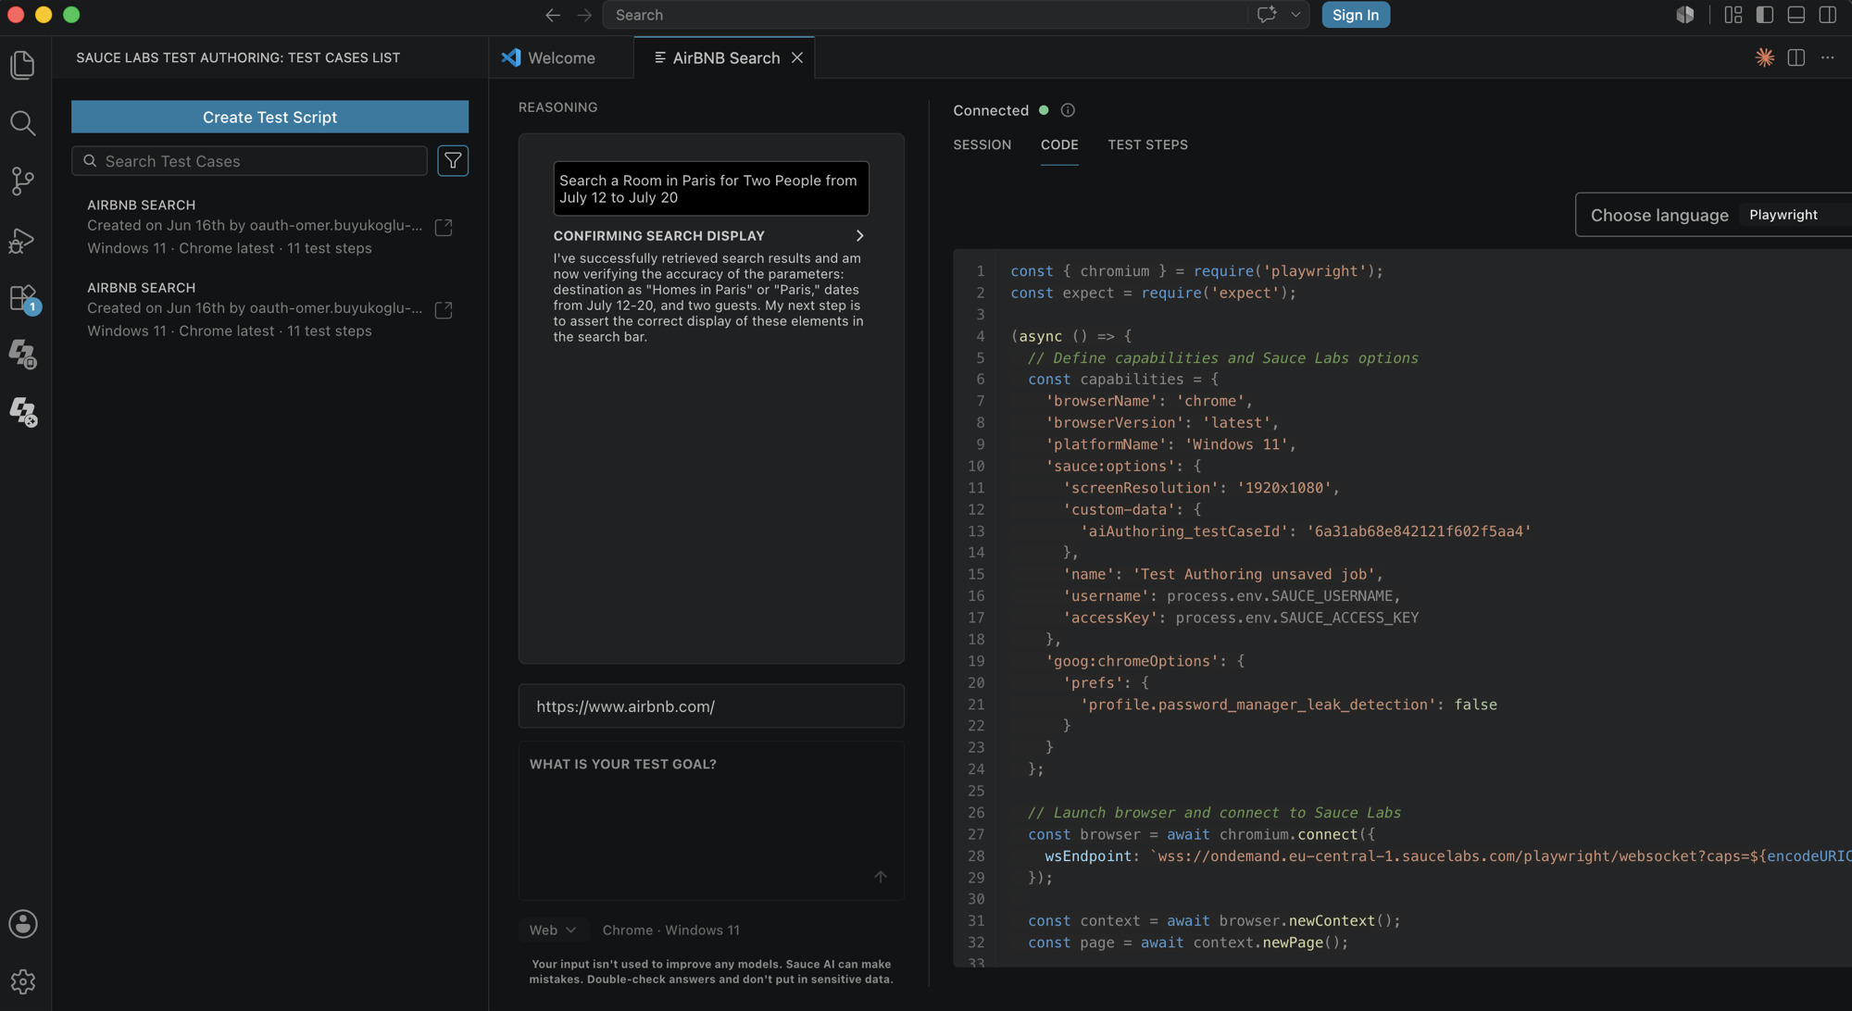Viewport: 1852px width, 1011px height.
Task: Click Create Test Script button
Action: (x=269, y=117)
